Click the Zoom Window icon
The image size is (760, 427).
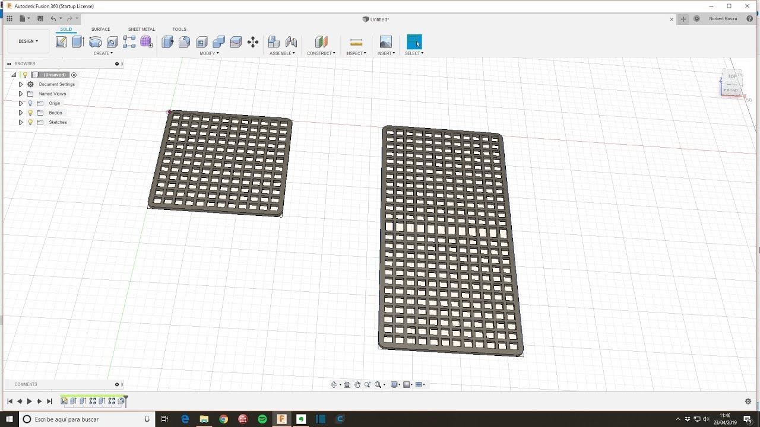[368, 385]
